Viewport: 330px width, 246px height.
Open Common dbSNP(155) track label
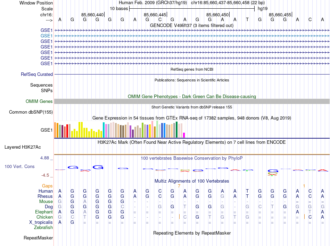31,112
